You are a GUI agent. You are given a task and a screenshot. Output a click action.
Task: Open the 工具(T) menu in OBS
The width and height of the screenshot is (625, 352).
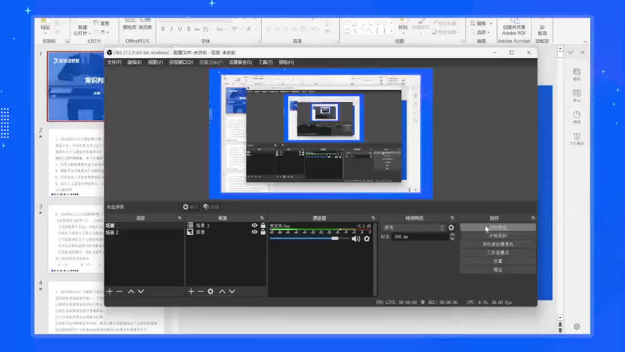(x=265, y=63)
